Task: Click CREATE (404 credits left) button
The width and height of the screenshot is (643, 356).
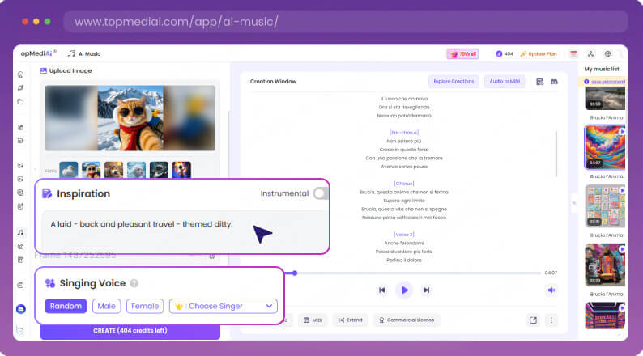Action: 130,331
